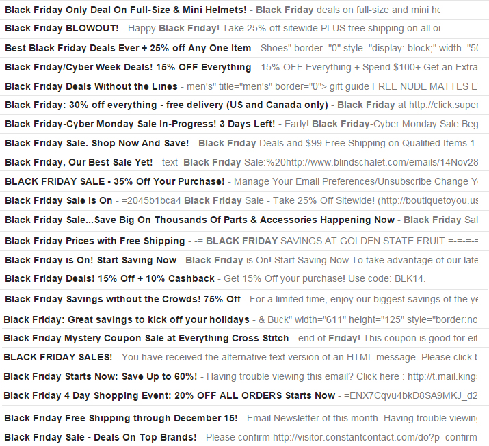The width and height of the screenshot is (489, 446).
Task: Select Best Black Friday Deals Ever email
Action: [x=128, y=48]
